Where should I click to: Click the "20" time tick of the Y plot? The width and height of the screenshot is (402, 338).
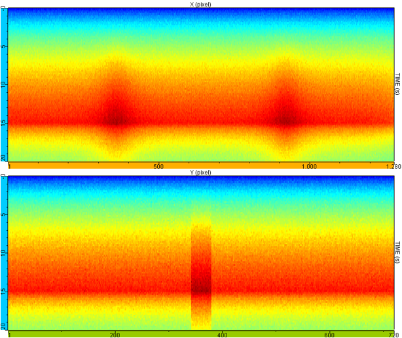coord(3,327)
